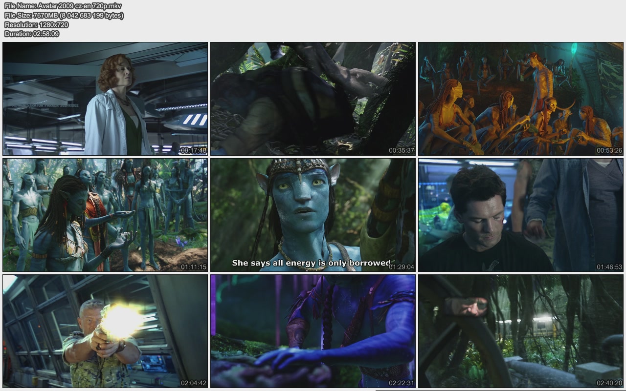This screenshot has width=626, height=391.
Task: Open the thumbnail of the seated Na'vi gathering
Action: pyautogui.click(x=521, y=99)
